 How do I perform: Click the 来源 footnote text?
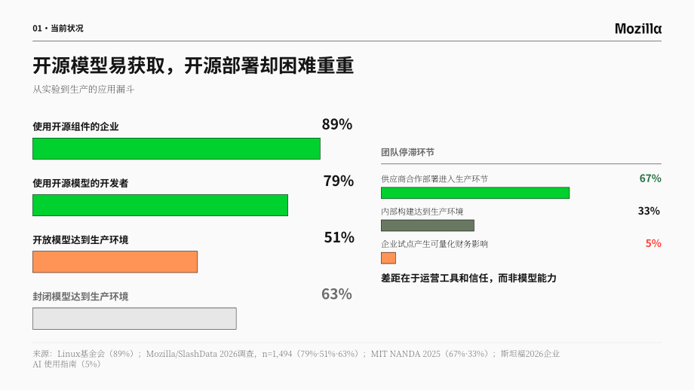pos(296,358)
